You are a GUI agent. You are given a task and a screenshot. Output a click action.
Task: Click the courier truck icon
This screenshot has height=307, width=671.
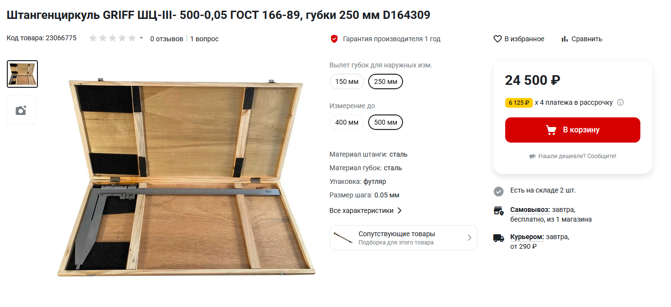click(498, 238)
